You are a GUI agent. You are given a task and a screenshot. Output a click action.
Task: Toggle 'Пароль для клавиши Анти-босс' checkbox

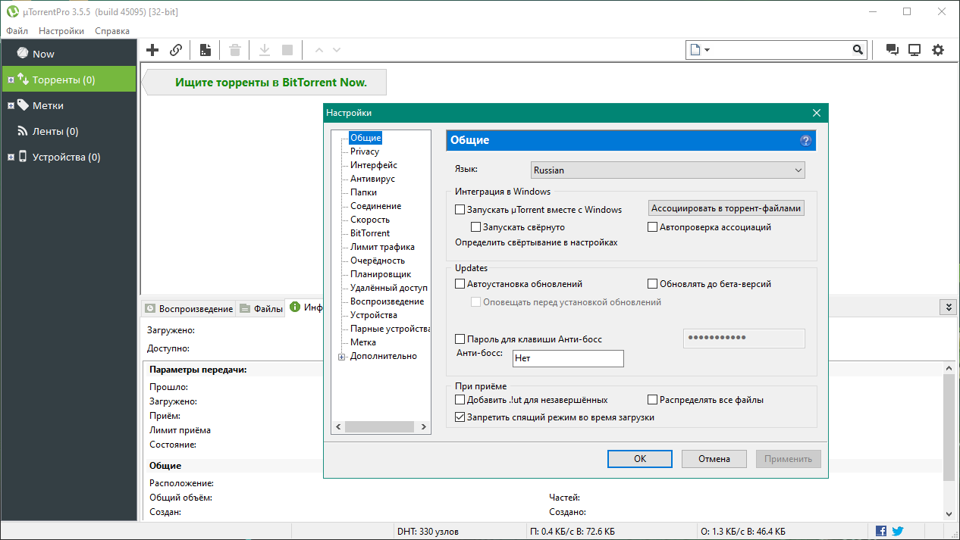point(460,339)
